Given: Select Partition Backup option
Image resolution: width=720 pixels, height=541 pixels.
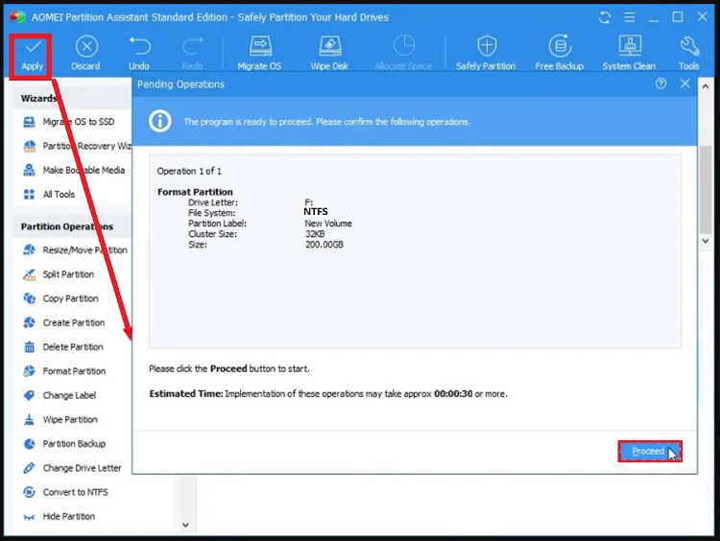Looking at the screenshot, I should [74, 444].
